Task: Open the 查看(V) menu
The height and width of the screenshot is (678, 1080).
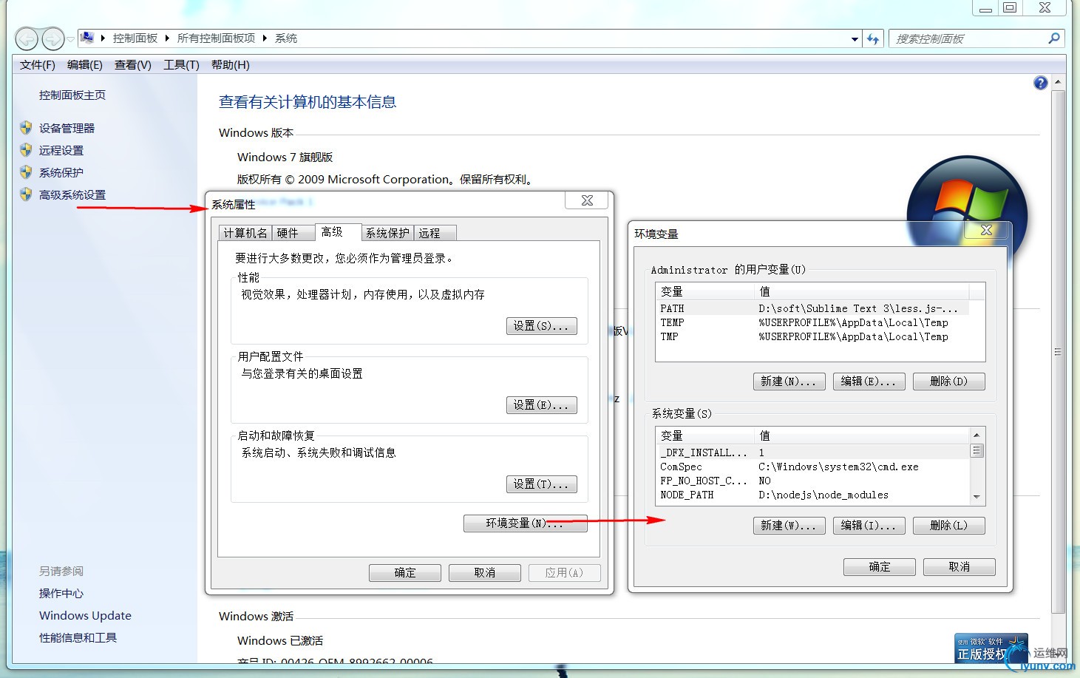Action: coord(133,65)
